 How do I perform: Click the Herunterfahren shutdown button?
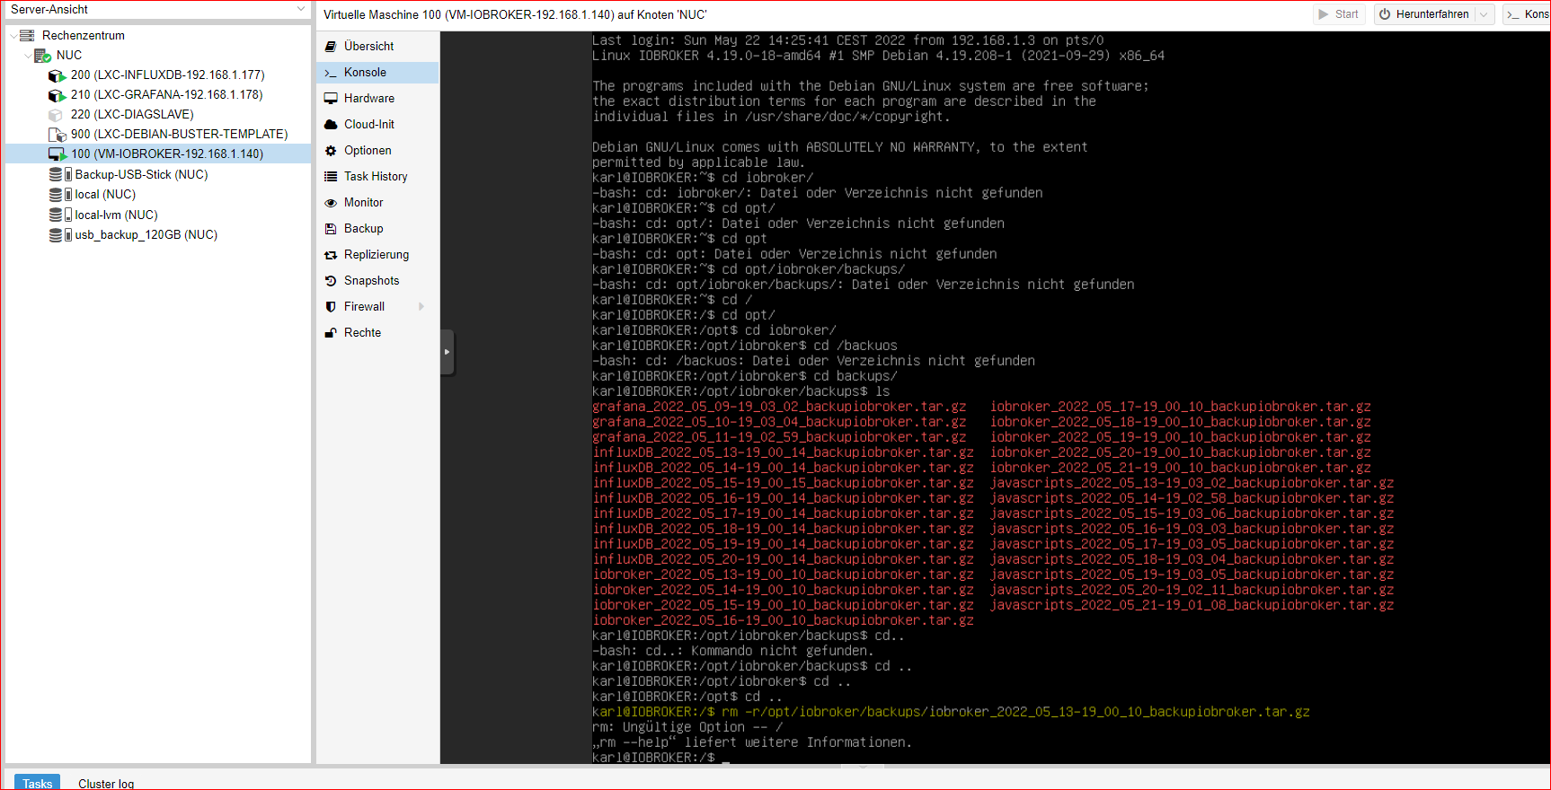(x=1424, y=14)
